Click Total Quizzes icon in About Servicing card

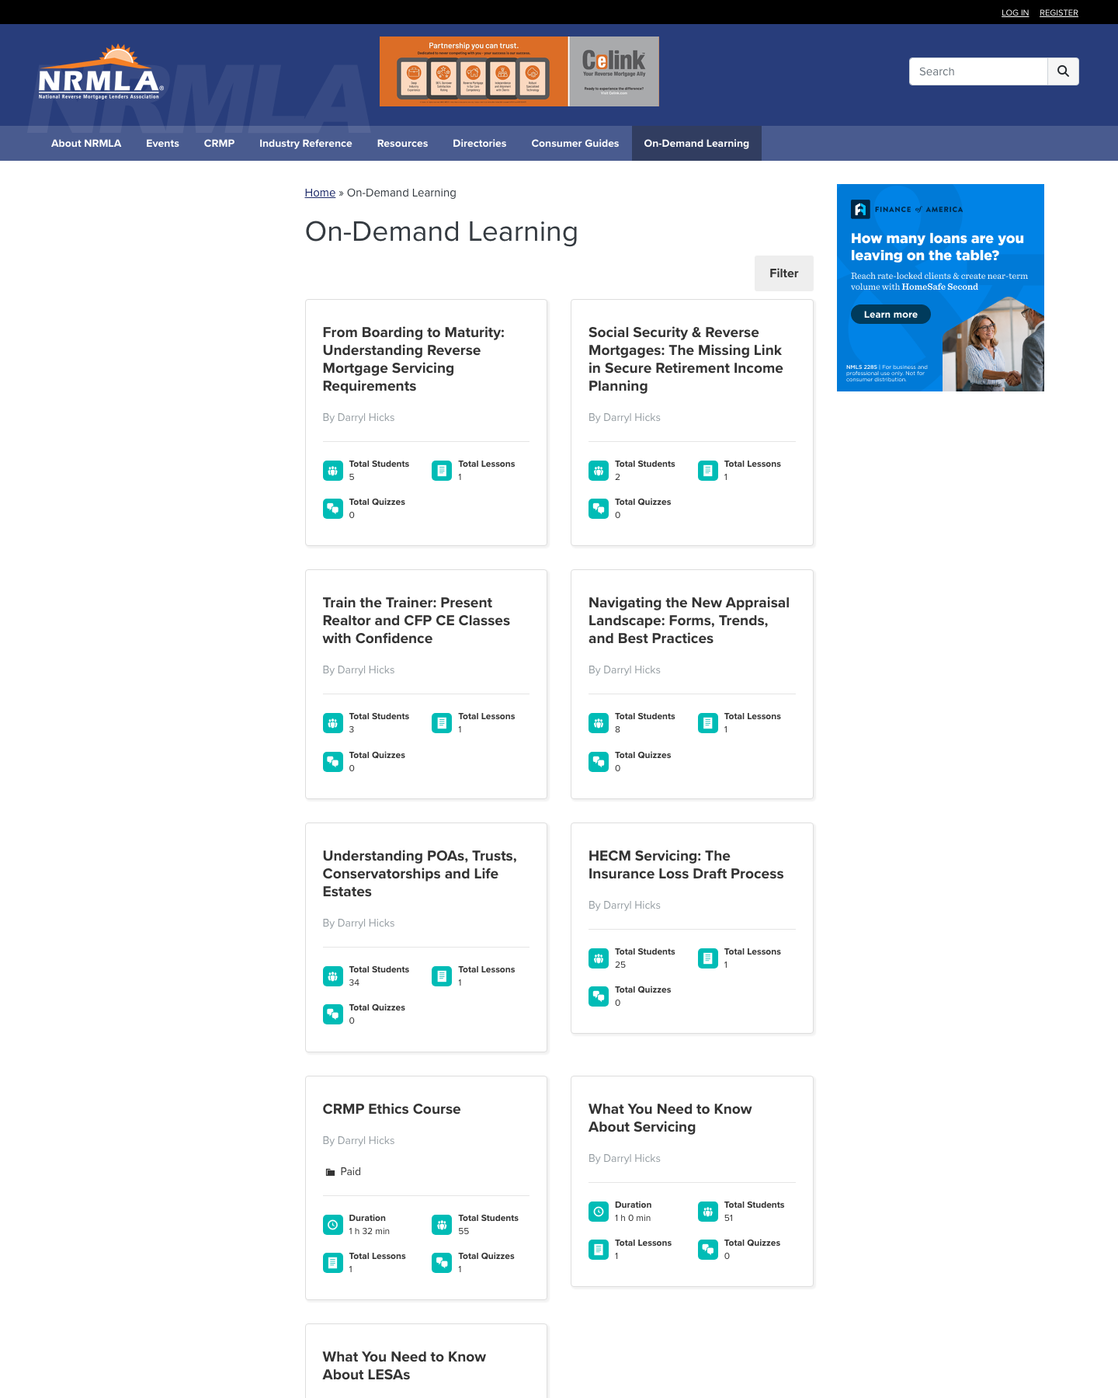pos(708,1250)
